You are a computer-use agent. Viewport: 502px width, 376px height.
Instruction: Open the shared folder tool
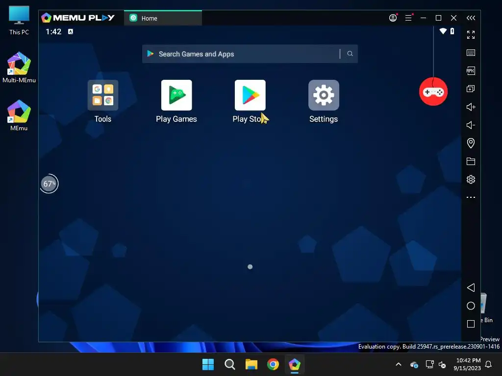pos(471,161)
